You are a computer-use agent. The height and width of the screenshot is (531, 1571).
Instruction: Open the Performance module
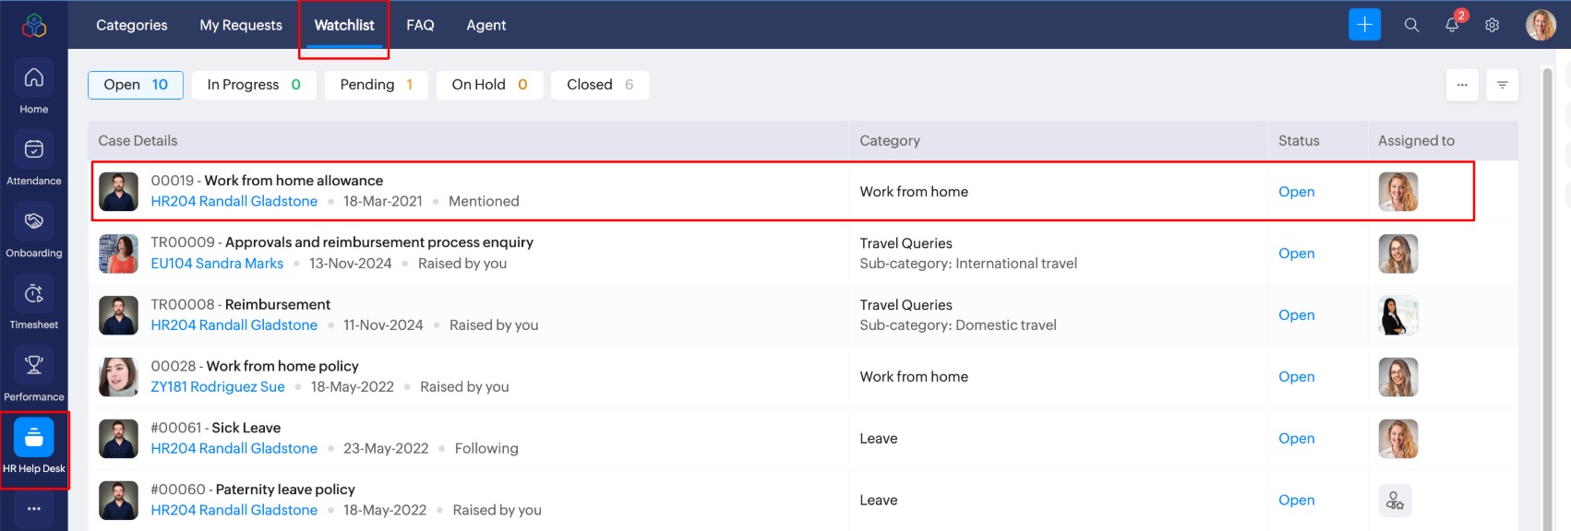point(34,366)
